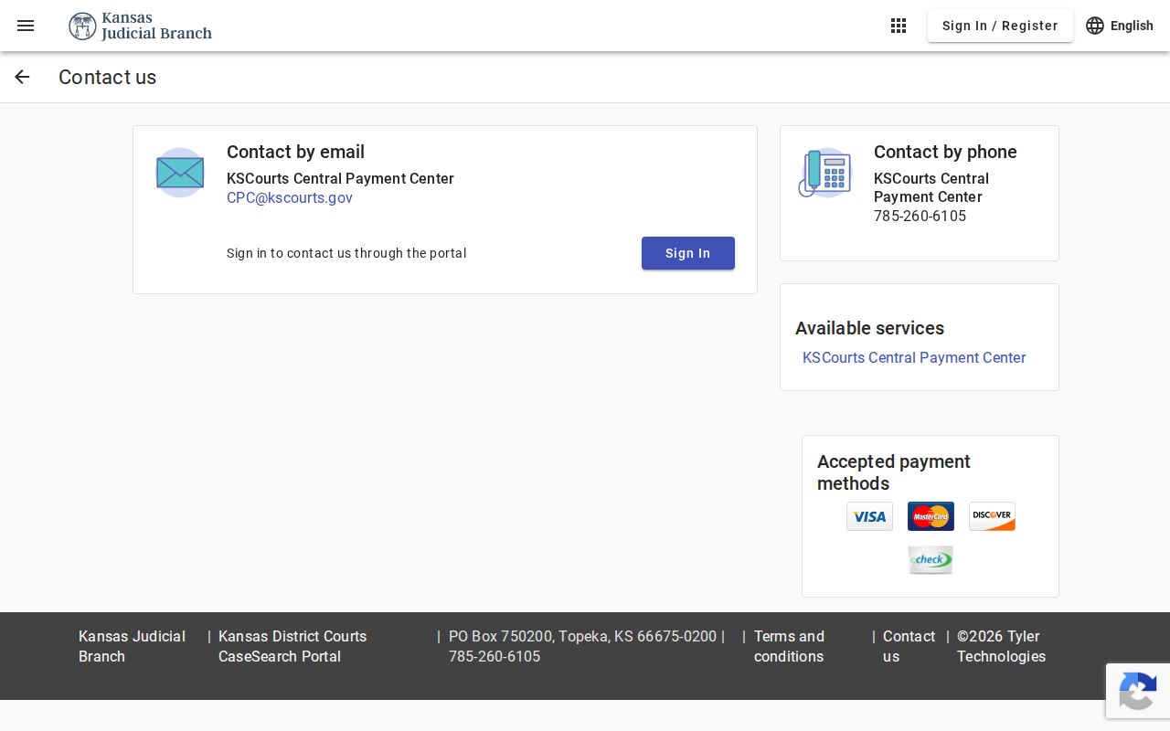Viewport: 1170px width, 731px height.
Task: Click the envelope email icon
Action: tap(180, 173)
